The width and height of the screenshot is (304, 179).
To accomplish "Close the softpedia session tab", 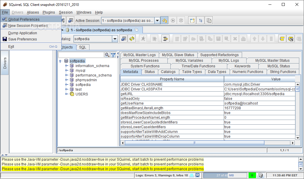I will tap(62, 30).
